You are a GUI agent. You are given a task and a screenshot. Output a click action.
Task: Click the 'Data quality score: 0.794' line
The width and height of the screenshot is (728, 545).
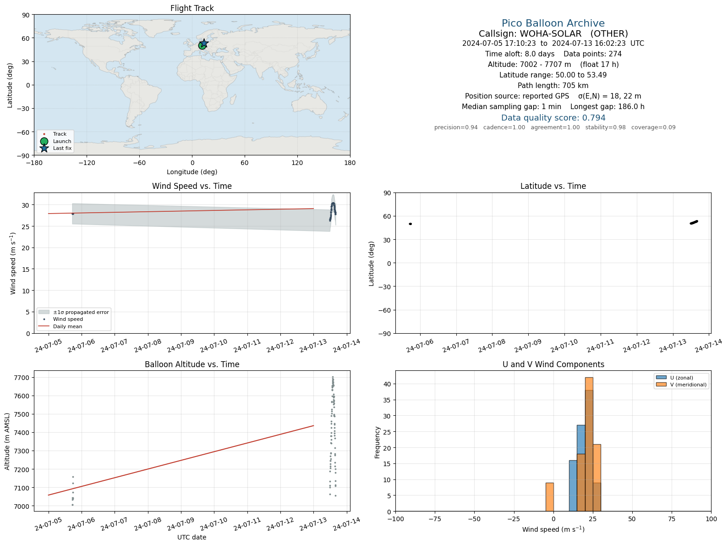553,118
